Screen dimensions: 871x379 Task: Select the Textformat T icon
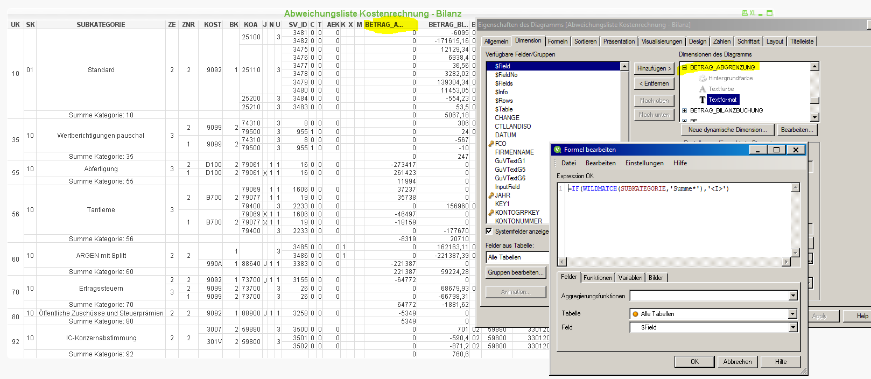pyautogui.click(x=703, y=100)
